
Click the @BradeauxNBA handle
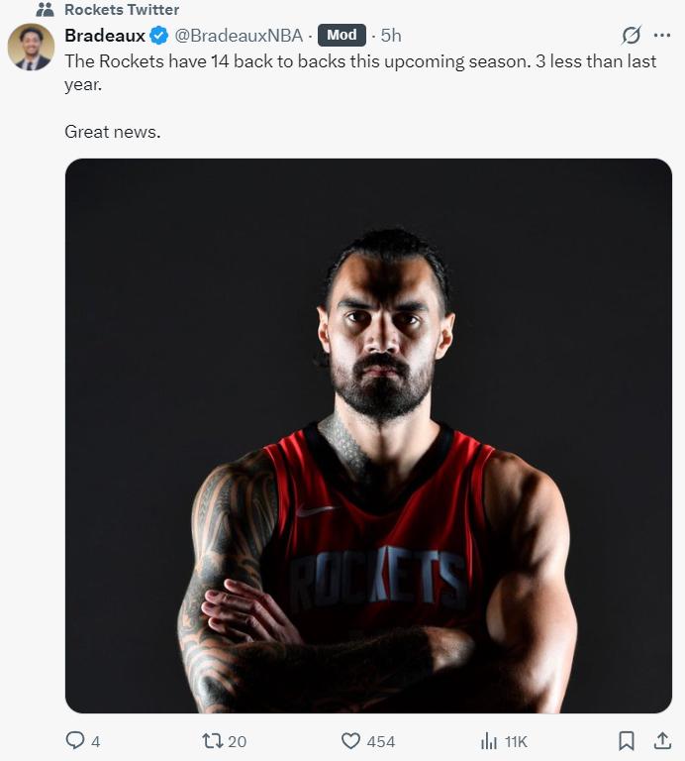pyautogui.click(x=239, y=36)
